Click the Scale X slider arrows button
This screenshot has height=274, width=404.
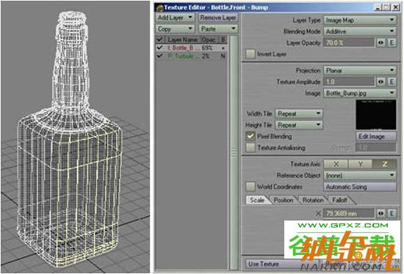click(x=380, y=213)
